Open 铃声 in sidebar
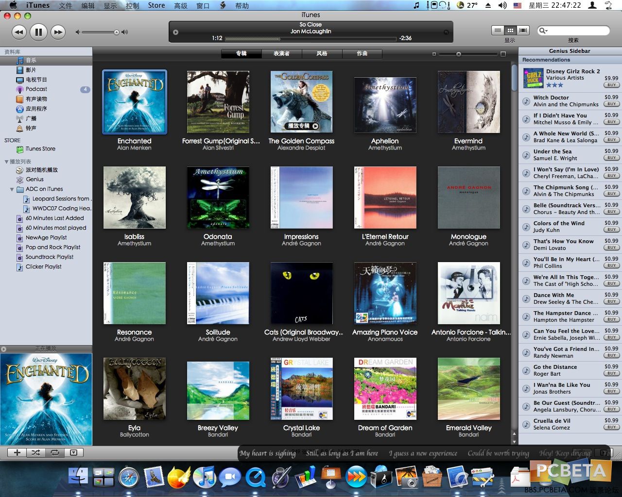The width and height of the screenshot is (622, 497). 46,128
